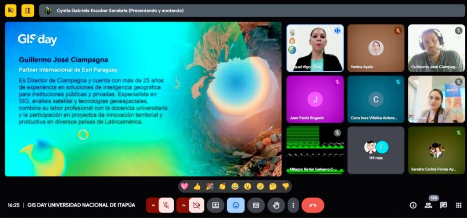Click the raise hand button
The width and height of the screenshot is (467, 218).
pos(276,205)
